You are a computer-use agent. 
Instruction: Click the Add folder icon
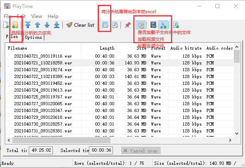[15, 25]
